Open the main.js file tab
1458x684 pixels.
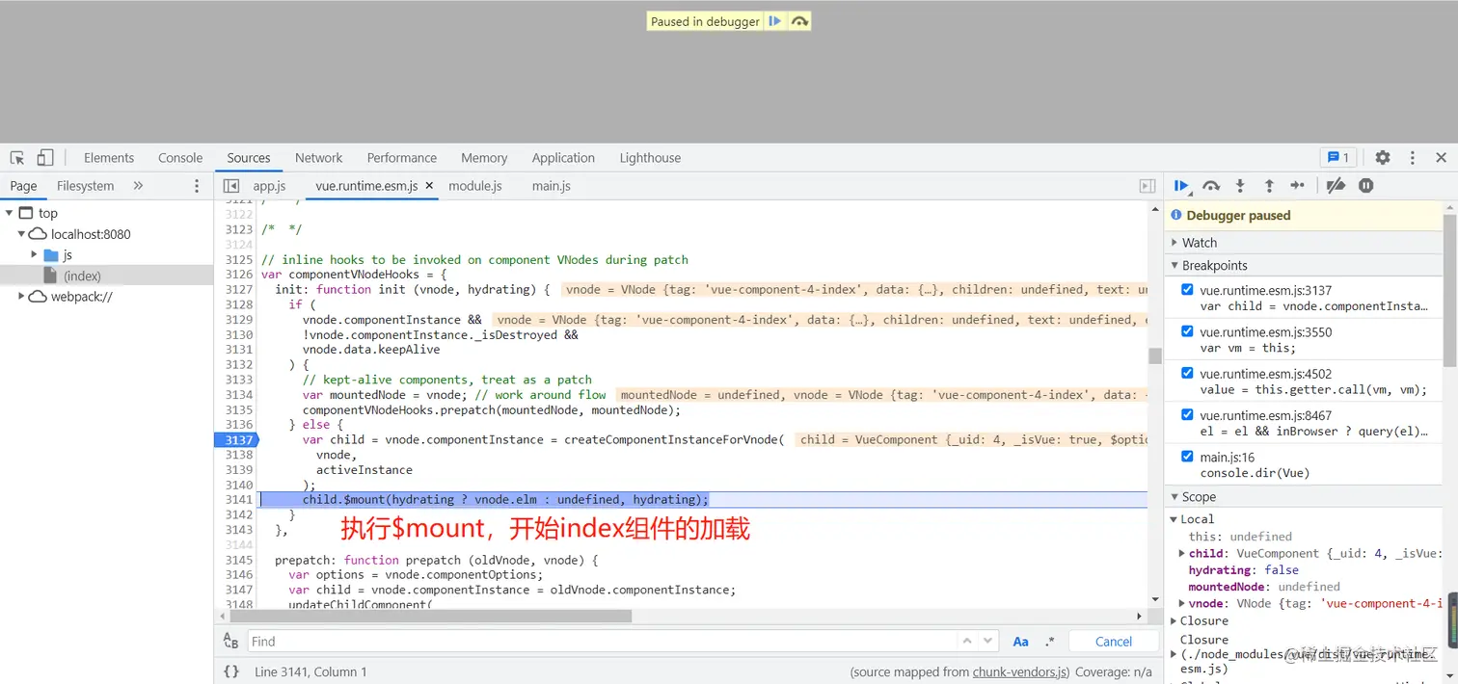click(552, 186)
